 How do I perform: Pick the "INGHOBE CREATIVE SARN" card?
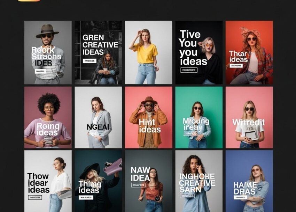[x=199, y=181]
